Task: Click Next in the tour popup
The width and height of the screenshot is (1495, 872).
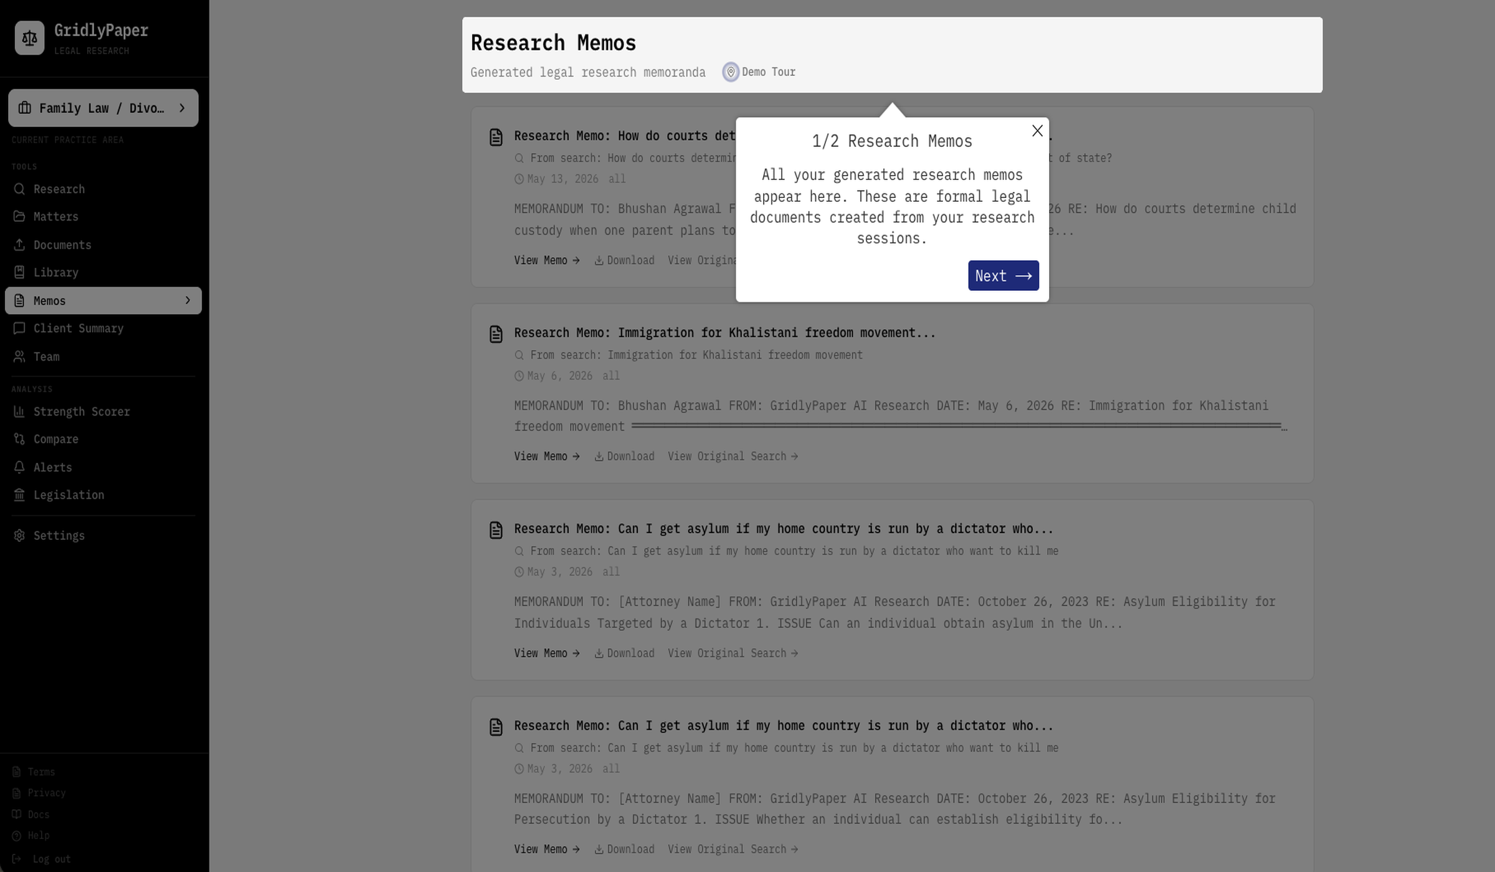Action: (1003, 275)
